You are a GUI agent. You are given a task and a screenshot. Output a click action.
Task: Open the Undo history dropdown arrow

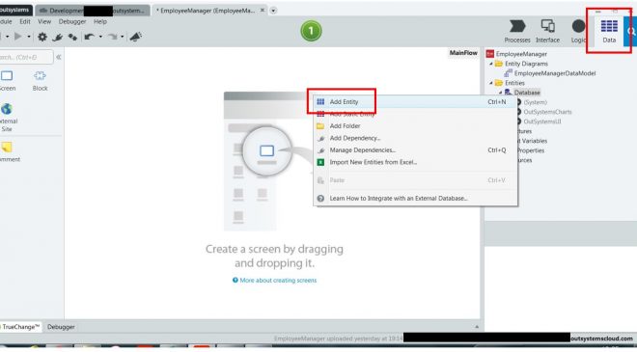100,37
